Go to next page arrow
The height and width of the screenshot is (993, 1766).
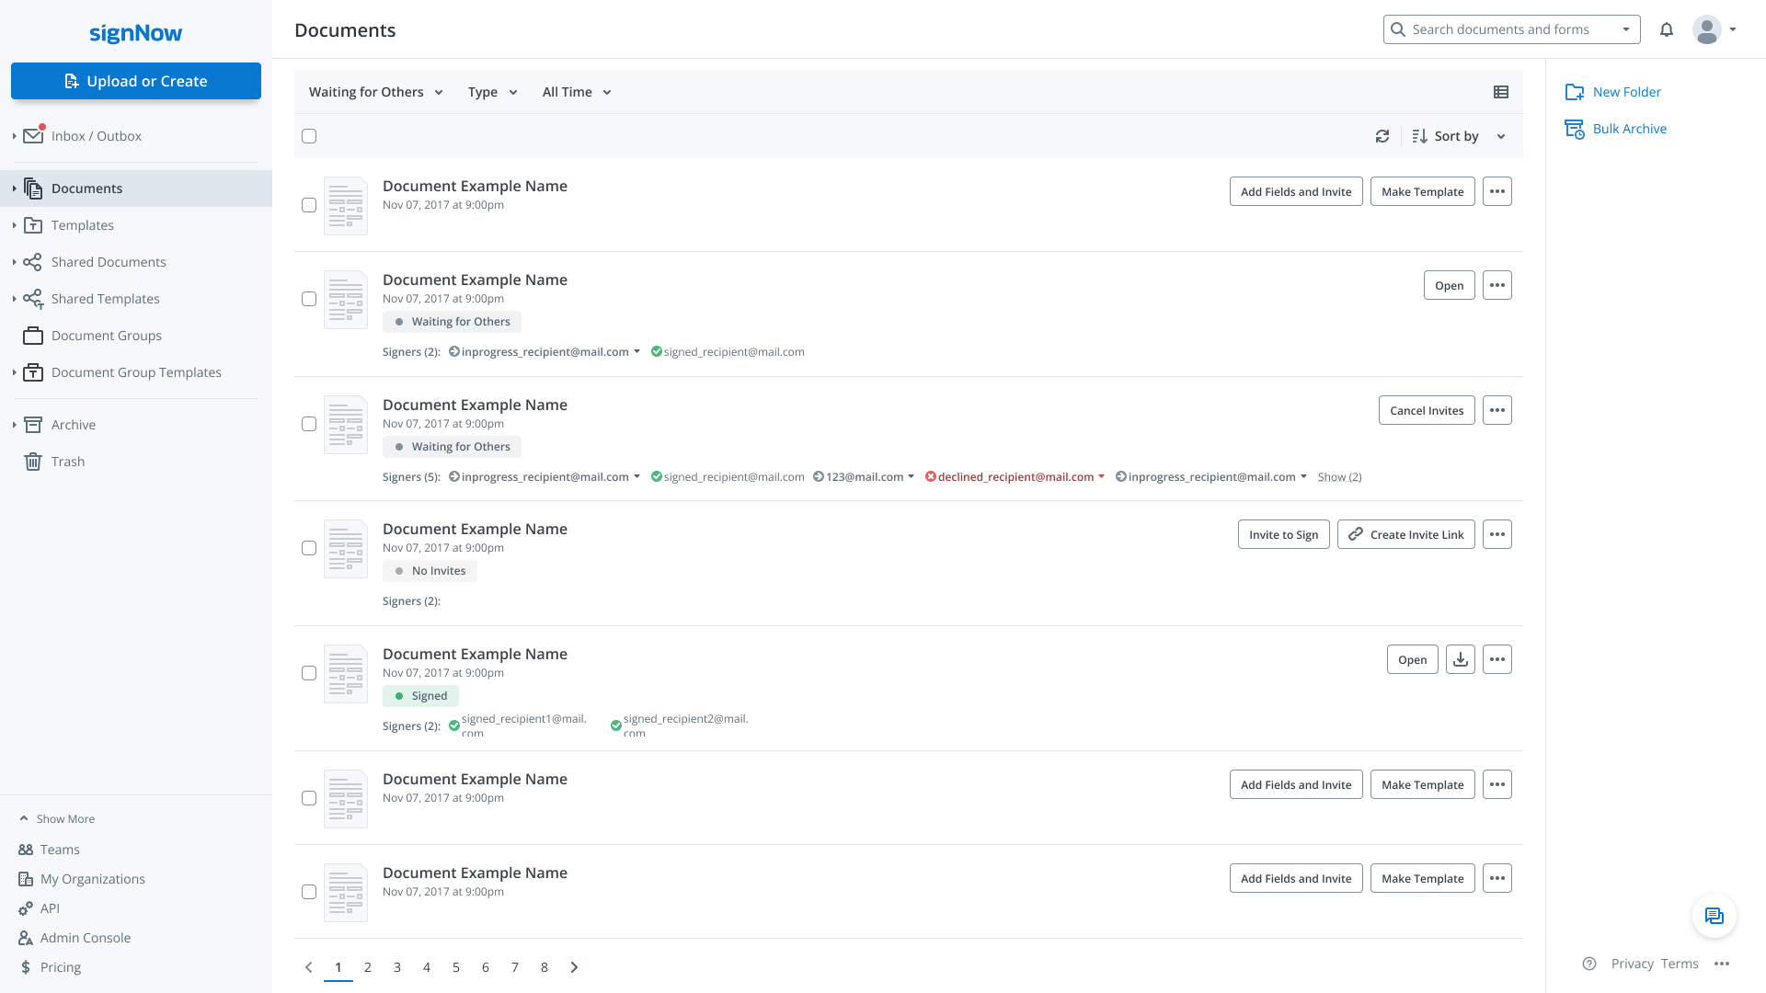(574, 967)
